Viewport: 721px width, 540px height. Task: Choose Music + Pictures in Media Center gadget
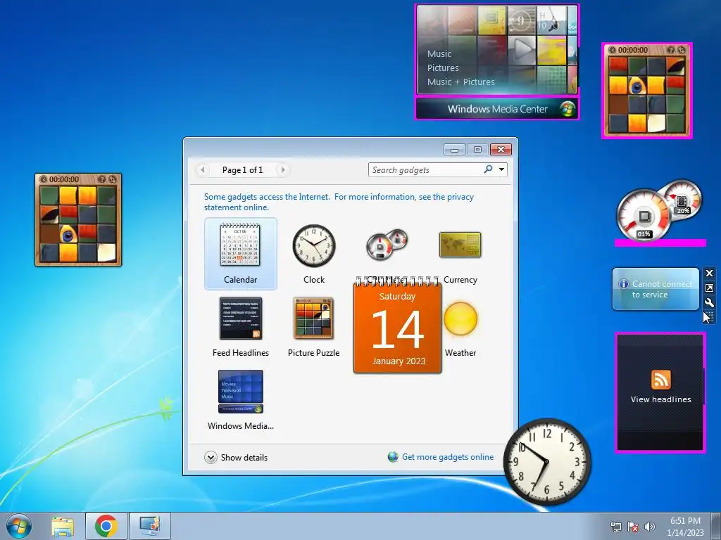coord(460,82)
